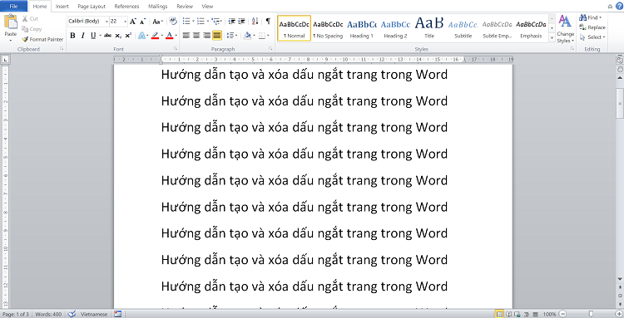The width and height of the screenshot is (624, 318).
Task: Toggle Align Text Right
Action: [x=206, y=36]
